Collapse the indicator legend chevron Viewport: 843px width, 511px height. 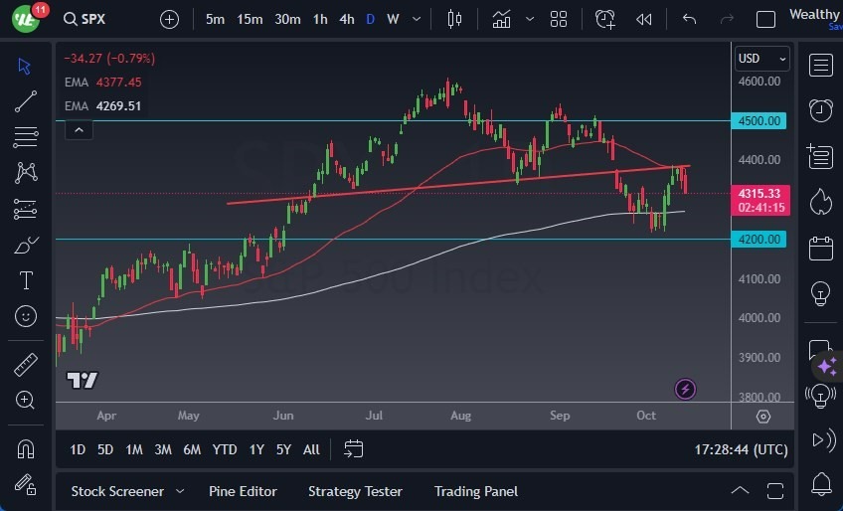click(79, 130)
